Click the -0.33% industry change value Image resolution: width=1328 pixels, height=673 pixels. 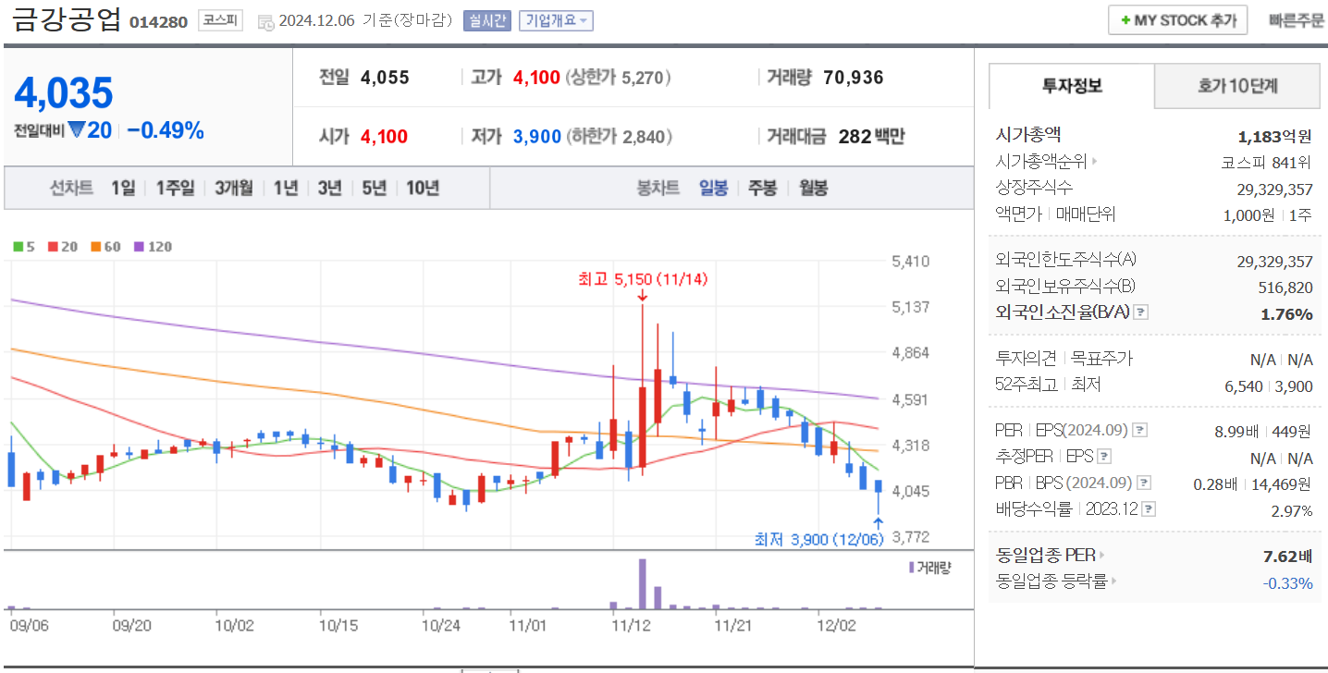(x=1287, y=582)
